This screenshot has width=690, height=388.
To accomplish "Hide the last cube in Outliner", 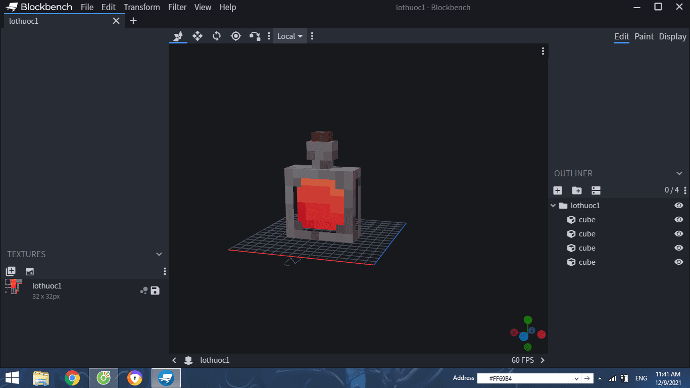I will [679, 262].
